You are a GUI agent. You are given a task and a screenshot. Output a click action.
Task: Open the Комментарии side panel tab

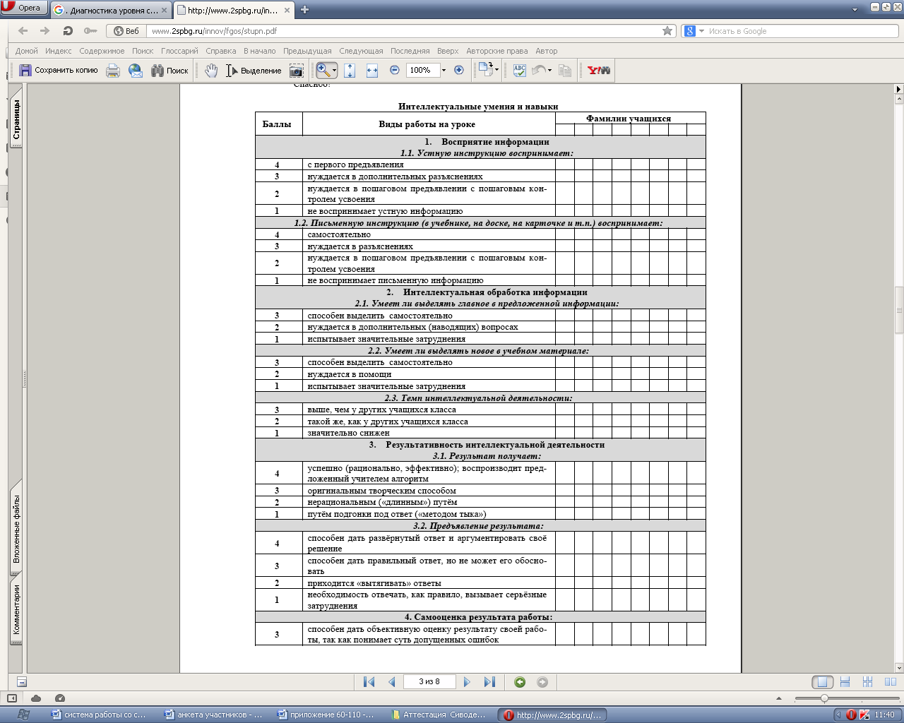pos(16,610)
